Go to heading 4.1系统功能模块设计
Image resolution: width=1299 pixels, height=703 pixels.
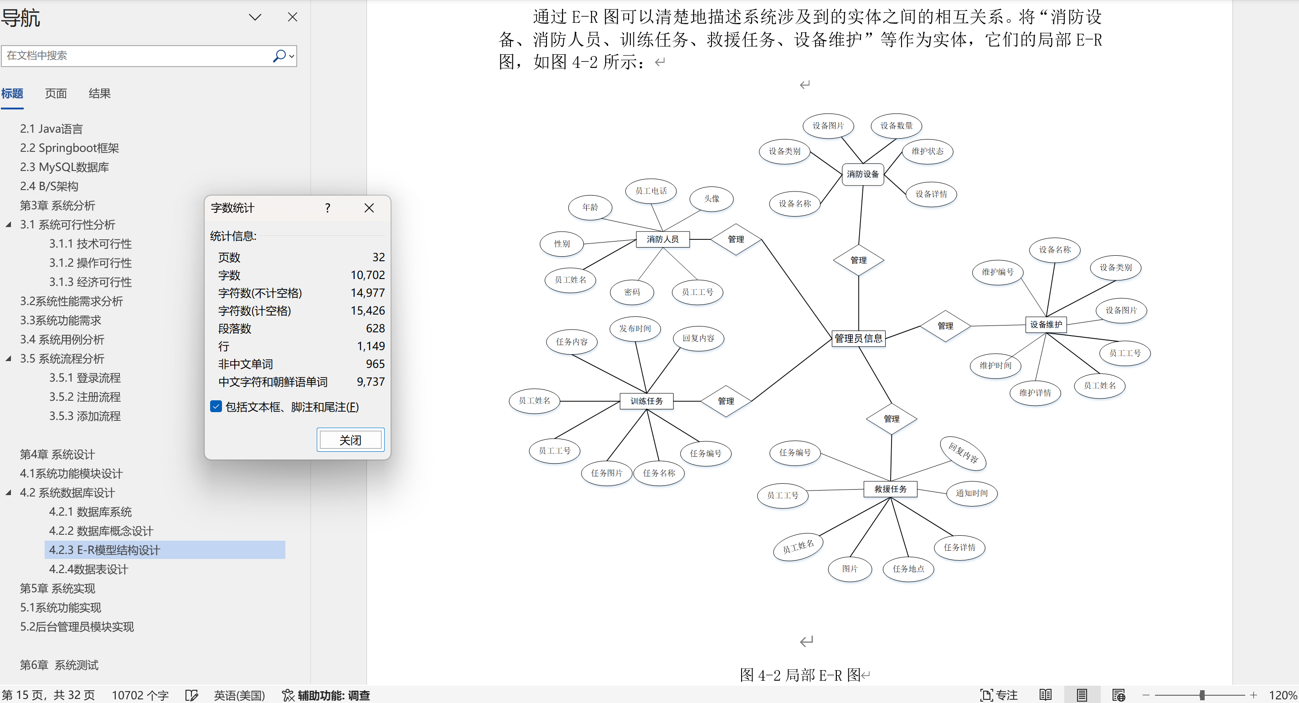[71, 474]
